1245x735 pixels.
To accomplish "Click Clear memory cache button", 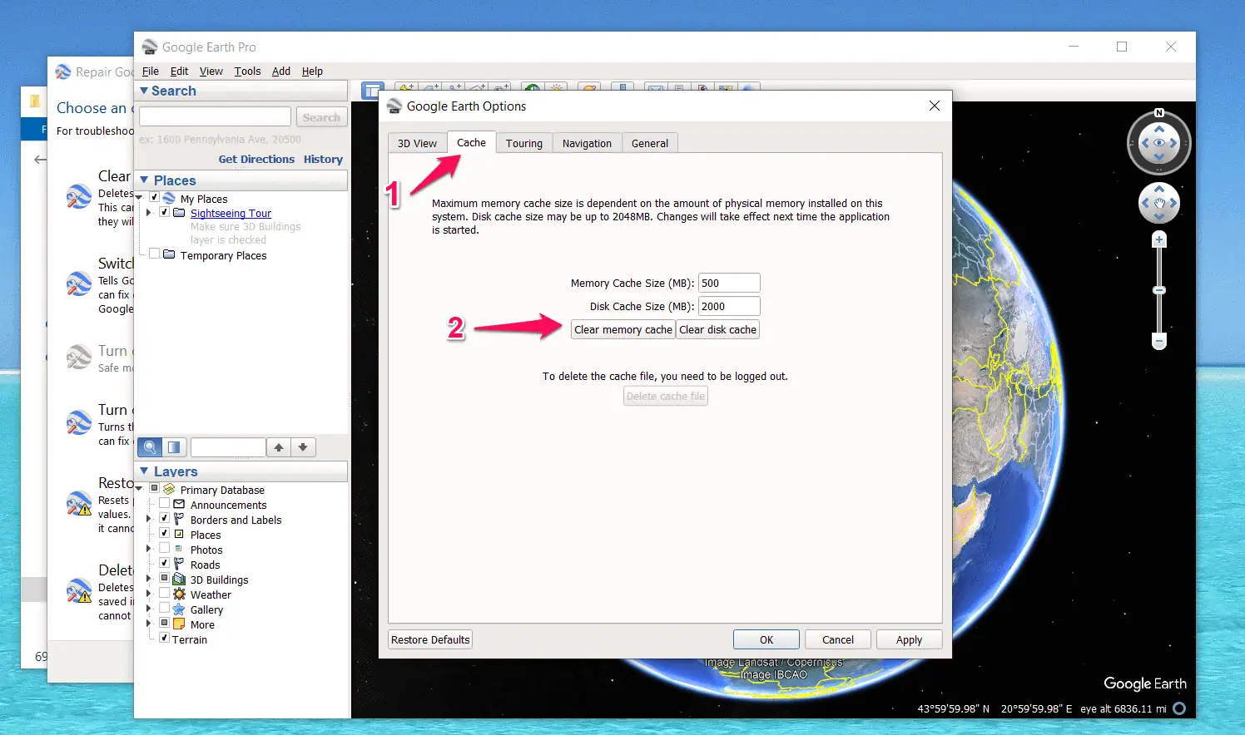I will pyautogui.click(x=623, y=330).
